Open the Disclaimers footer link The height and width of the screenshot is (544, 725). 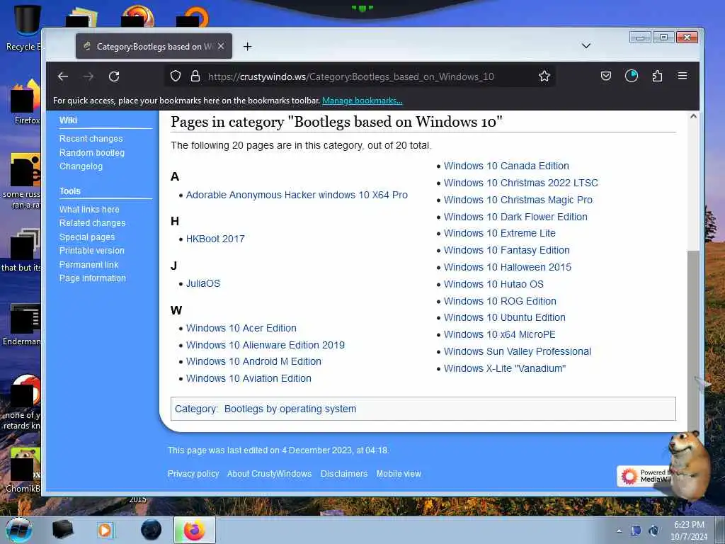pos(344,474)
